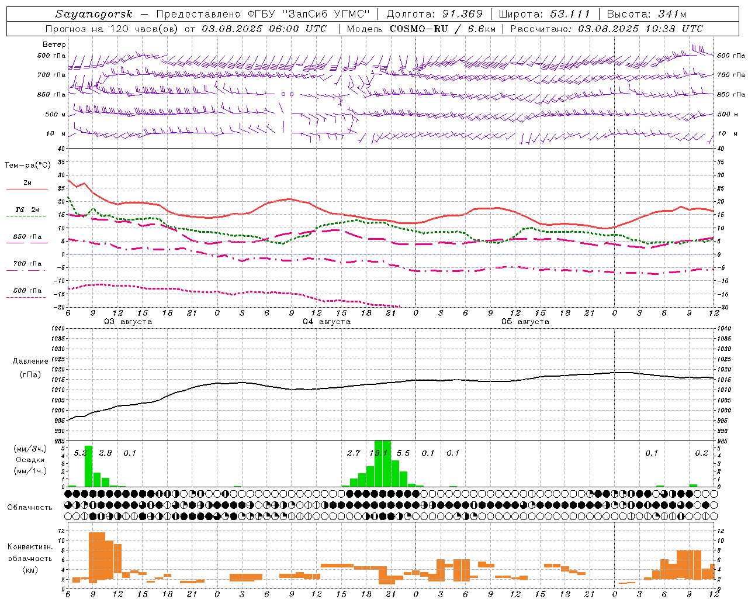Click the '04 августа' date label
748x599 pixels.
(327, 322)
